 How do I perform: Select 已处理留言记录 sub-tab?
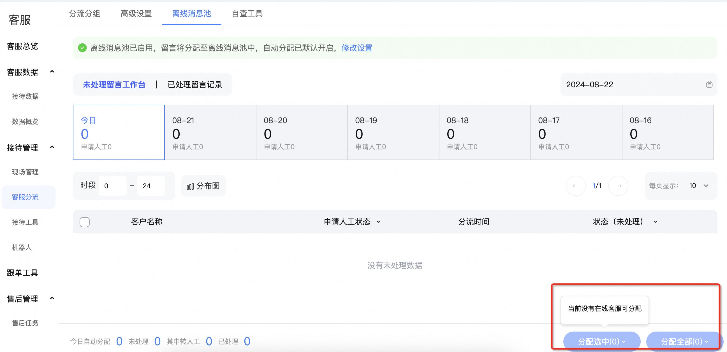(x=195, y=85)
